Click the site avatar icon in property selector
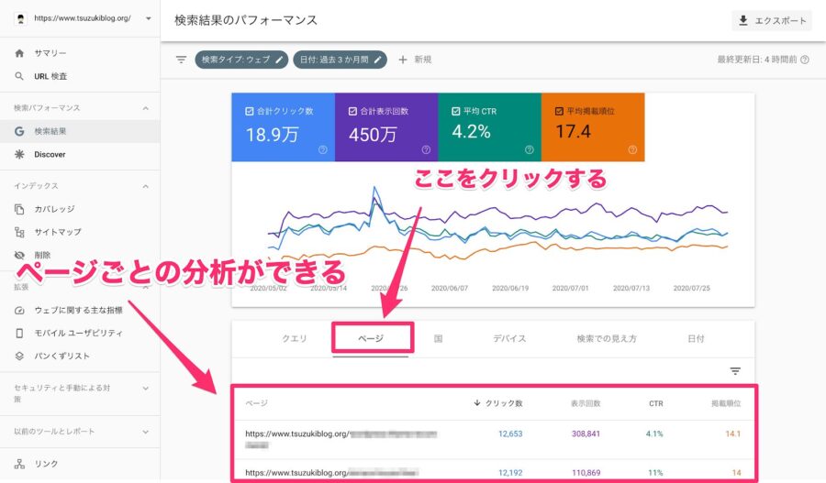This screenshot has height=483, width=826. click(20, 18)
